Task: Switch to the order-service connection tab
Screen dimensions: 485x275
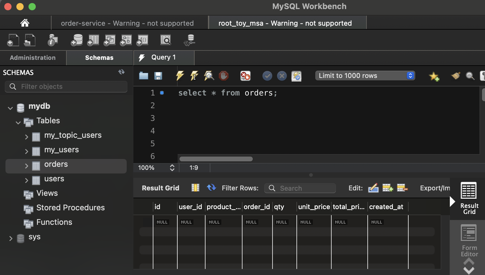Action: 127,23
